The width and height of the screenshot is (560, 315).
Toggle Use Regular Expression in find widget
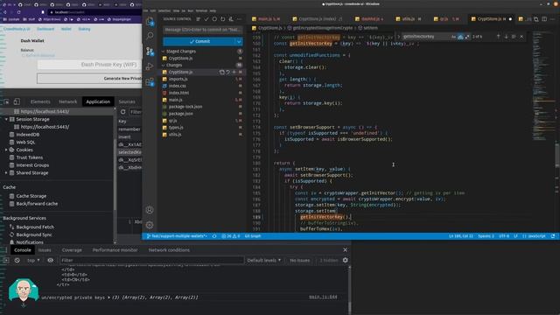click(x=467, y=37)
